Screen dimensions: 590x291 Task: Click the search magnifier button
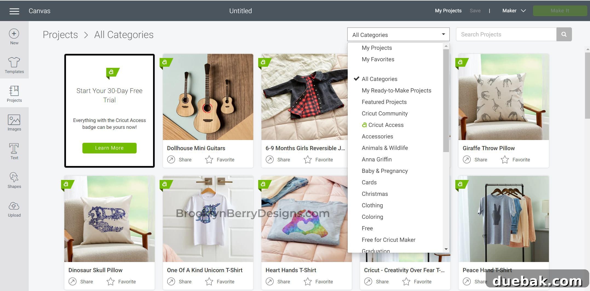[564, 34]
